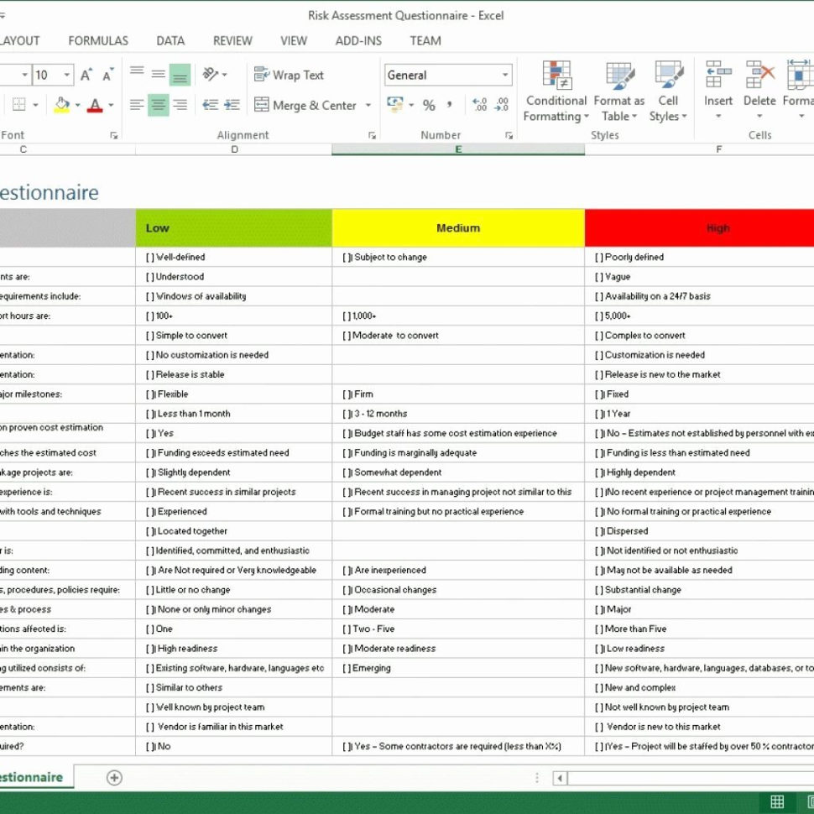The width and height of the screenshot is (814, 814).
Task: Open the REVIEW ribbon tab
Action: tap(232, 40)
